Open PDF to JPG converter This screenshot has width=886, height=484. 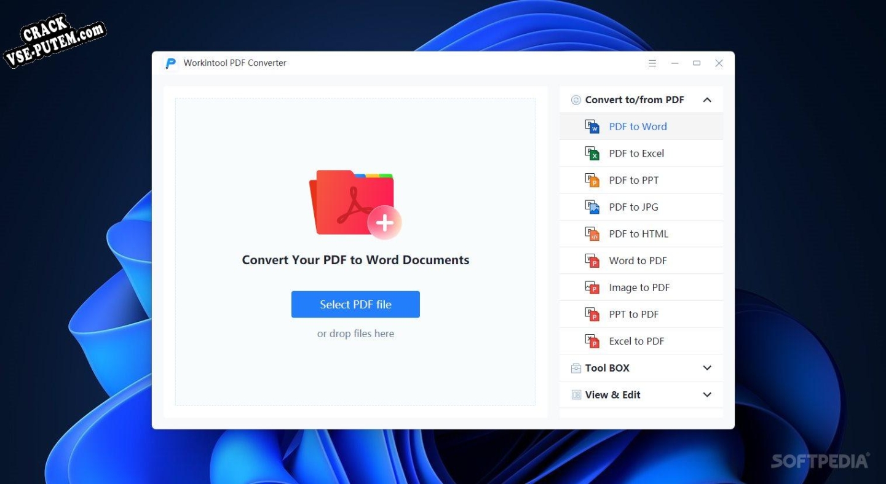(641, 207)
